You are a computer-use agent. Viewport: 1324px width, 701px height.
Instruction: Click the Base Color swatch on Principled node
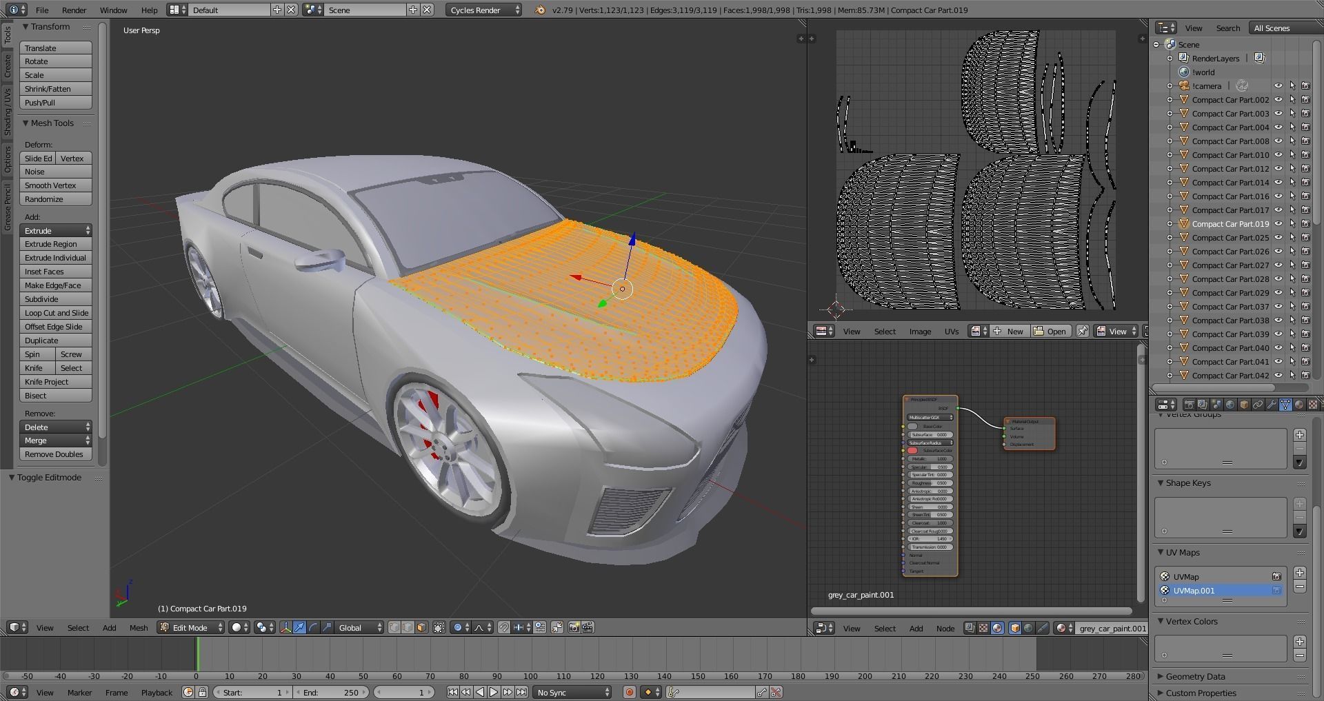click(x=912, y=427)
